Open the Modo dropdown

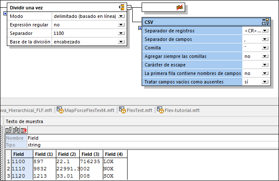121,16
